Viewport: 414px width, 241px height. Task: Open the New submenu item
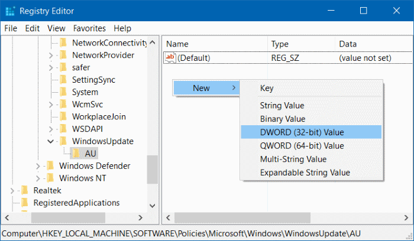(x=206, y=88)
